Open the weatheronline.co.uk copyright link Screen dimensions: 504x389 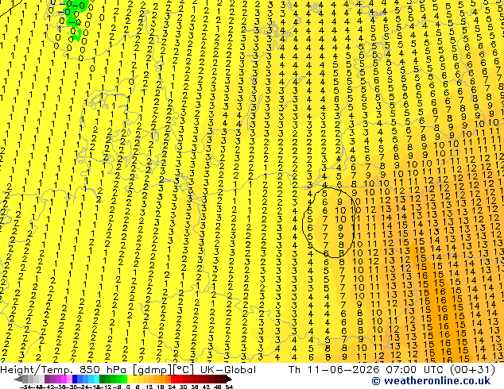431,381
